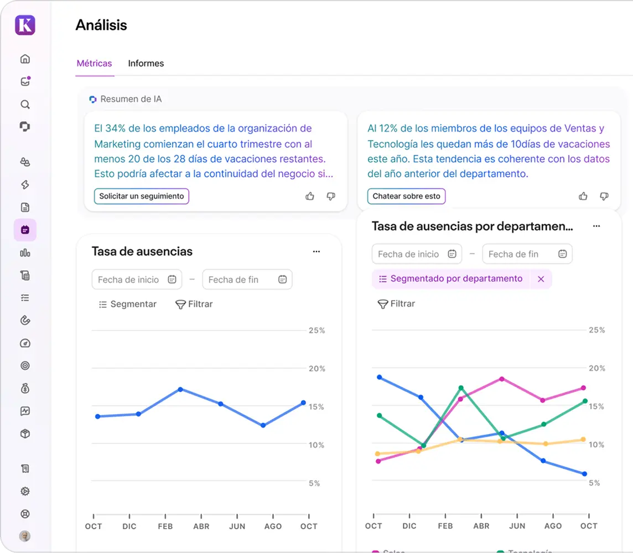This screenshot has width=633, height=553.
Task: Thumbs down the Ventas y Tecnología card
Action: click(x=604, y=197)
